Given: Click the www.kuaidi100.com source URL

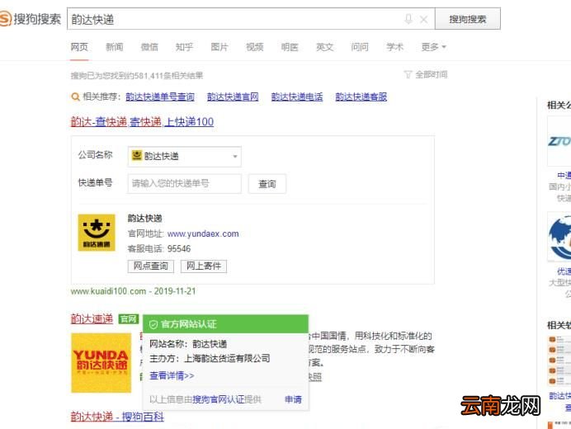Looking at the screenshot, I should coord(108,291).
